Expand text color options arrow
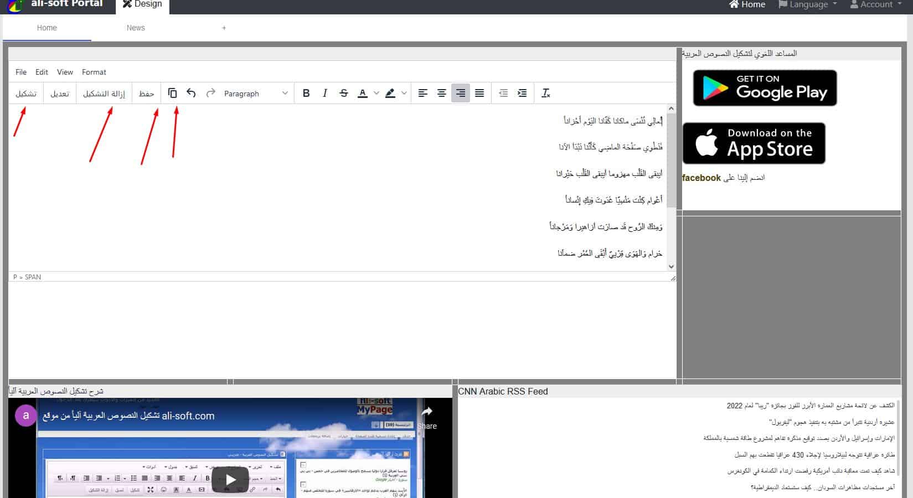This screenshot has height=498, width=913. (x=376, y=94)
